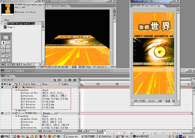Select the Rotation tool in toolbox
Image resolution: width=195 pixels, height=138 pixels.
8,43
